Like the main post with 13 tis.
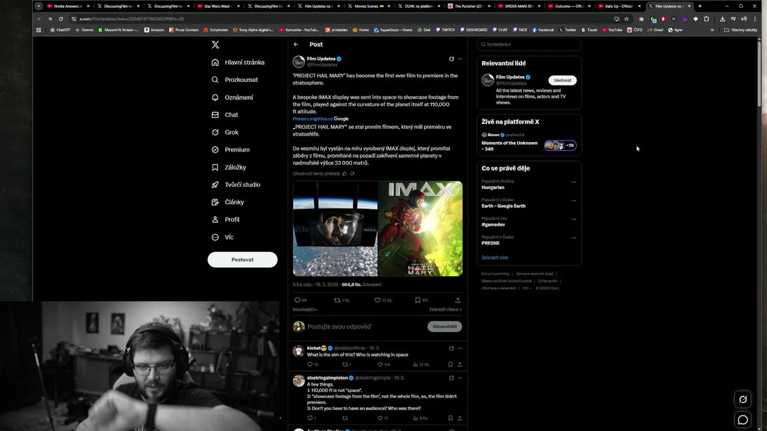767x431 pixels. point(383,300)
